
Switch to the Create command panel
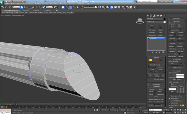click(148, 16)
